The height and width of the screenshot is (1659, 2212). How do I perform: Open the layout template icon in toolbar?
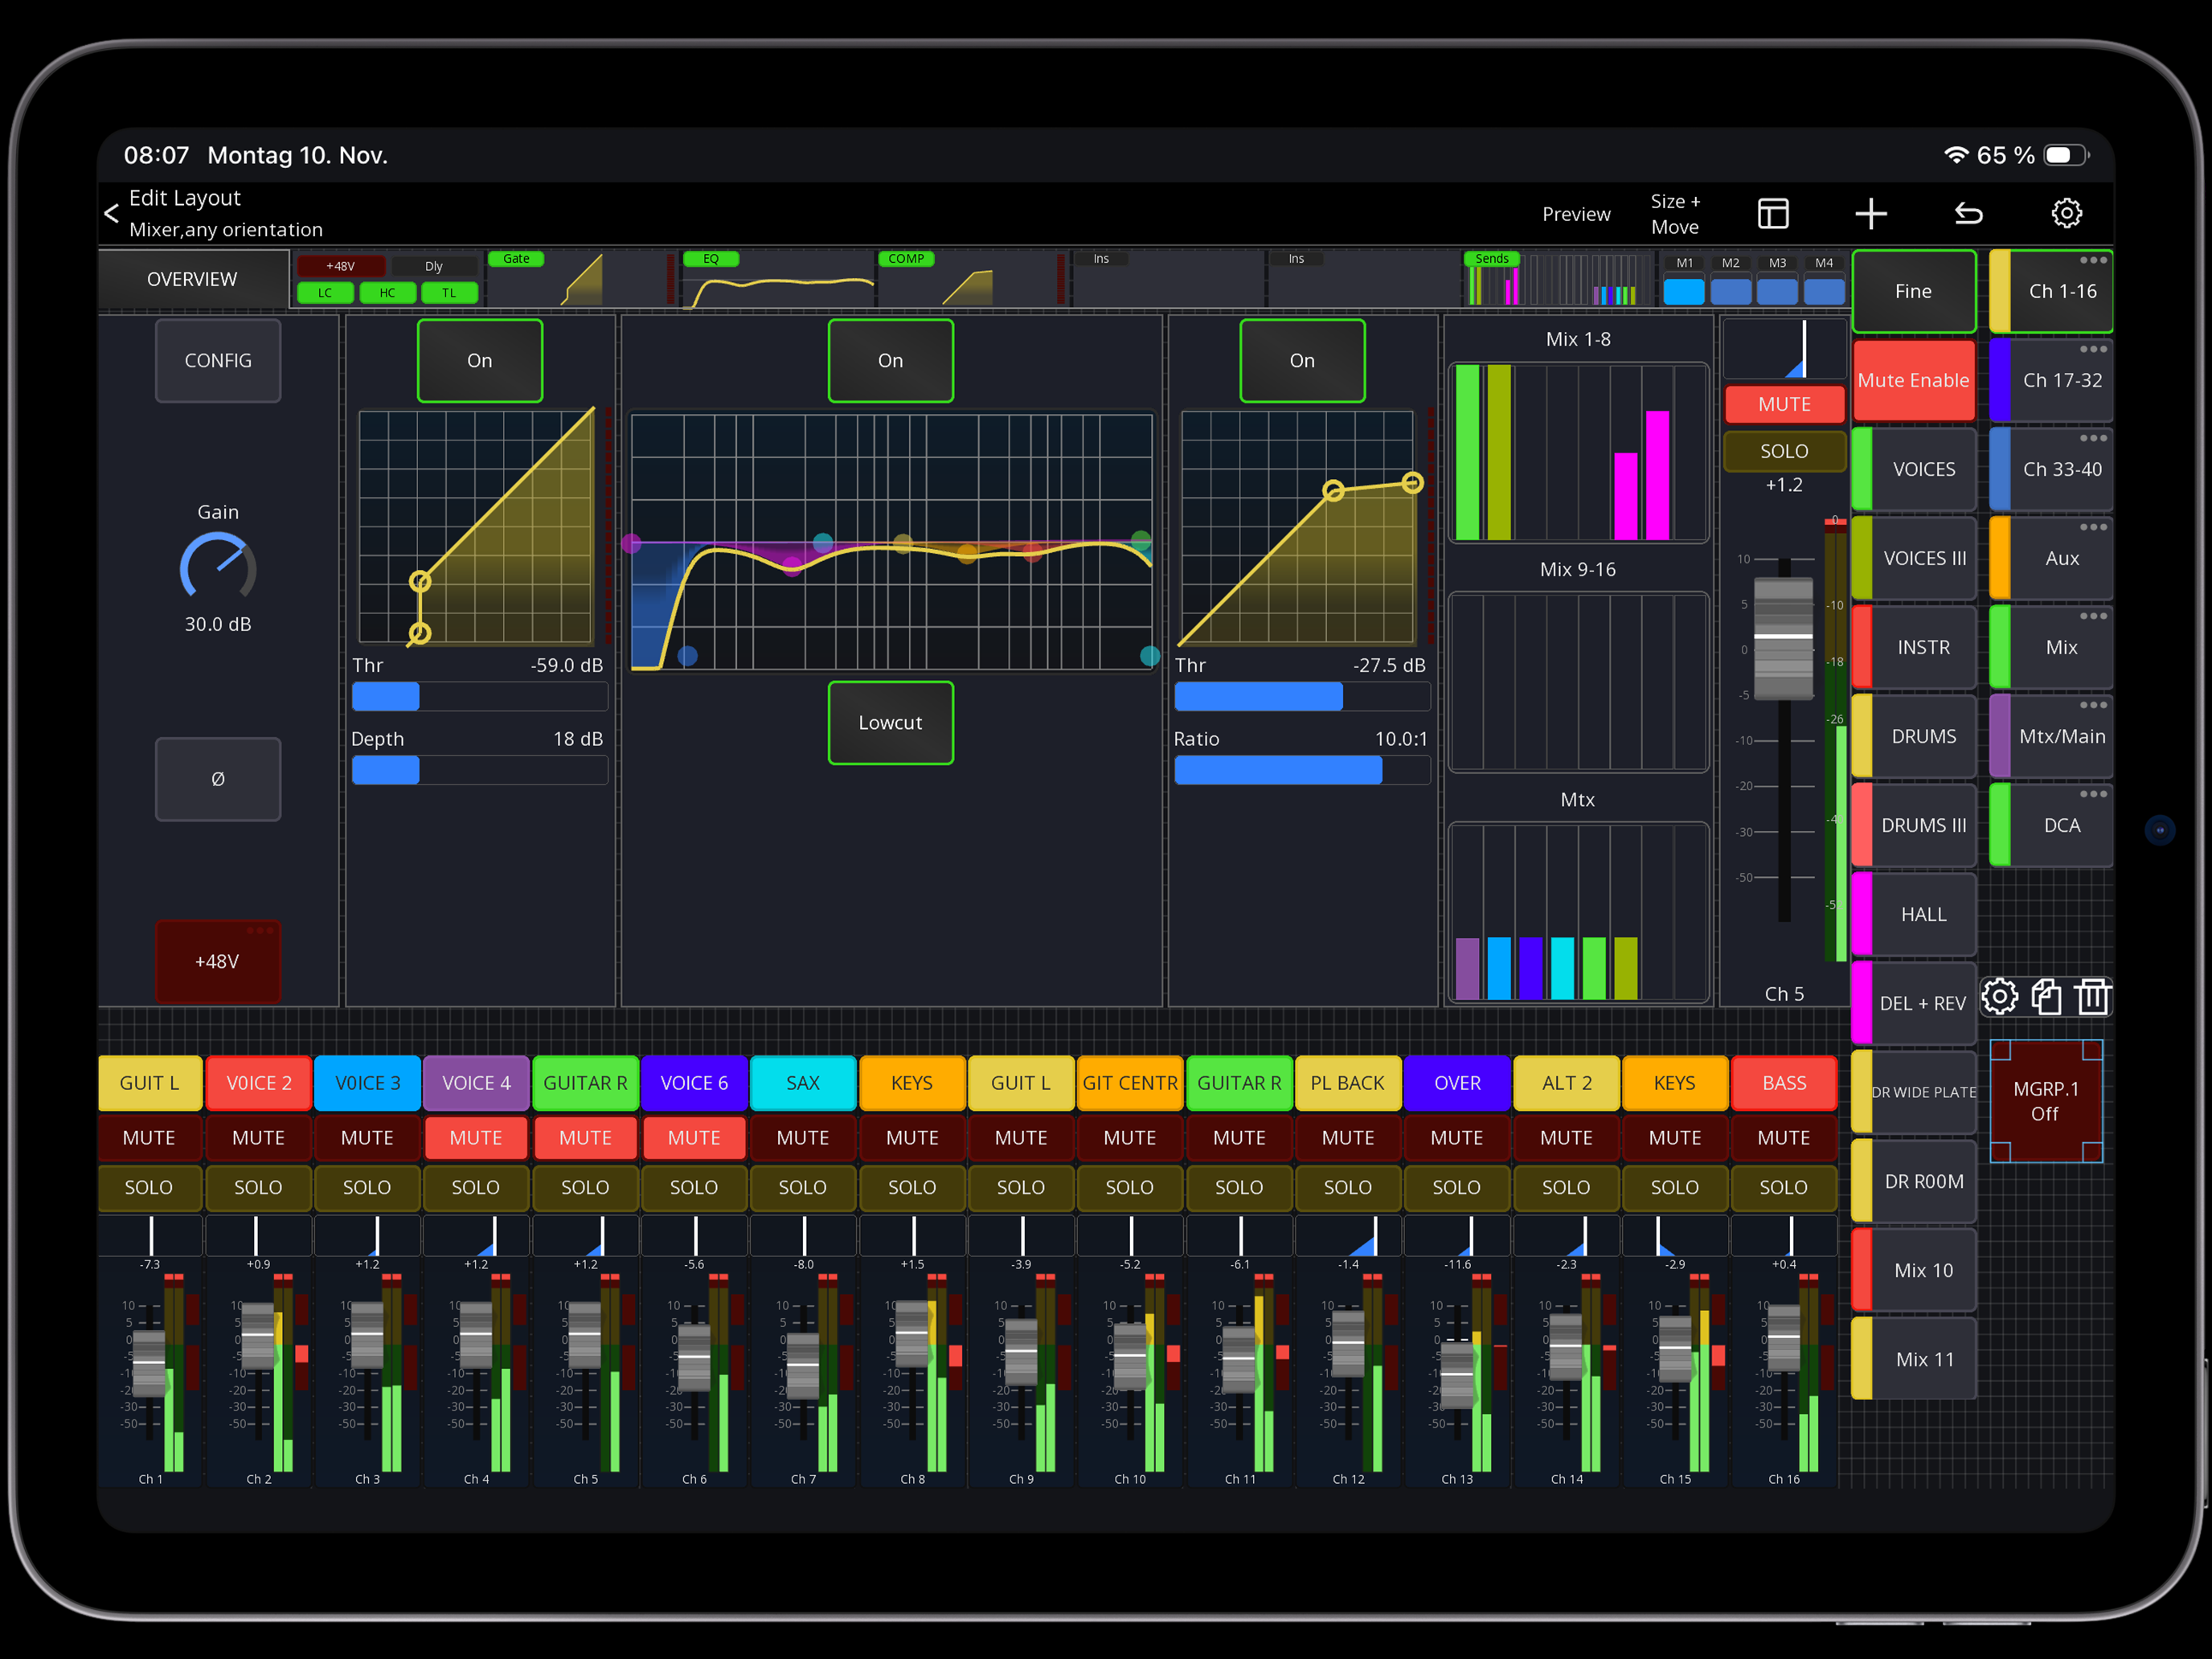[x=1772, y=213]
